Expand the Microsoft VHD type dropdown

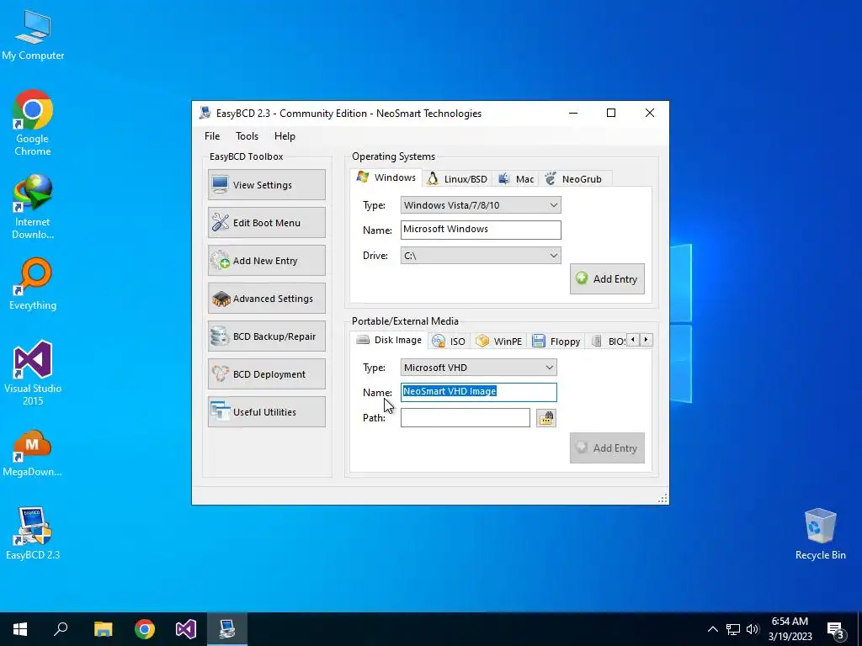pyautogui.click(x=478, y=368)
